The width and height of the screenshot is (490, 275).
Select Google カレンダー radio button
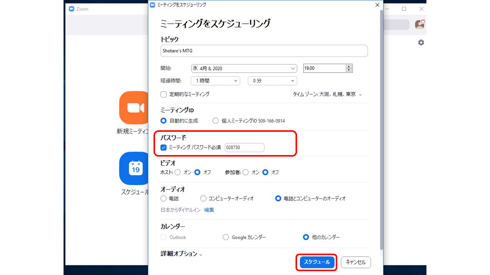pos(226,237)
